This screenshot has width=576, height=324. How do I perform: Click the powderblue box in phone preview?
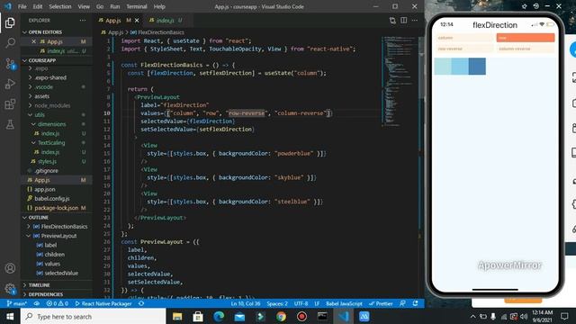tap(443, 66)
